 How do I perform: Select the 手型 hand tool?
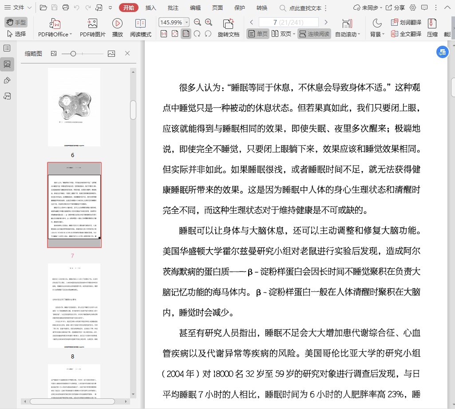click(16, 22)
